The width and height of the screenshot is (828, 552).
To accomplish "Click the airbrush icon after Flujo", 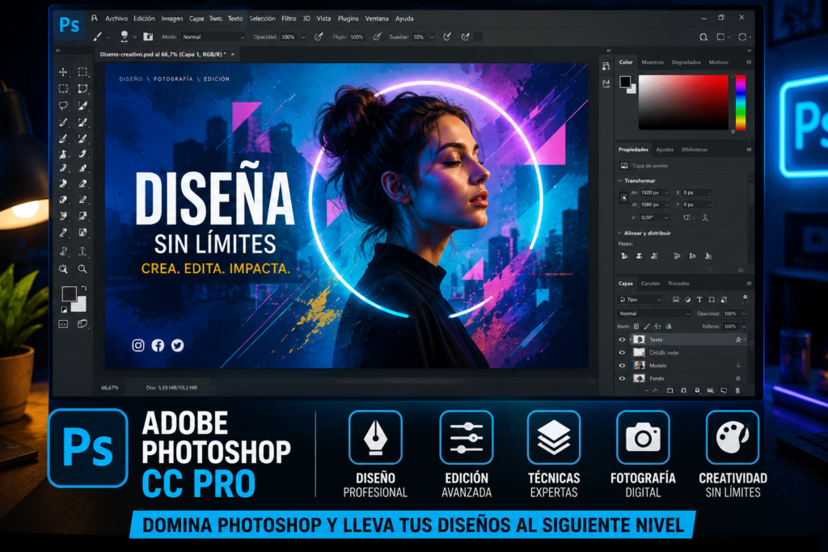I will 377,37.
